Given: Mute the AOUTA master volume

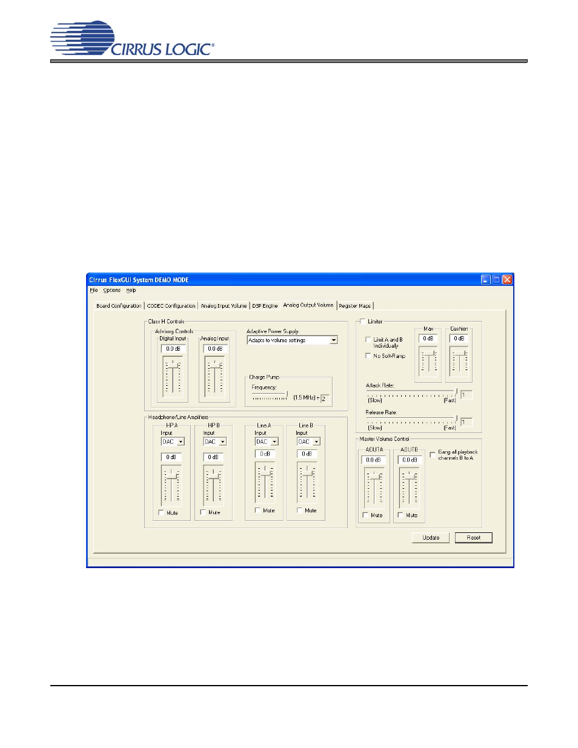Looking at the screenshot, I should click(x=365, y=515).
